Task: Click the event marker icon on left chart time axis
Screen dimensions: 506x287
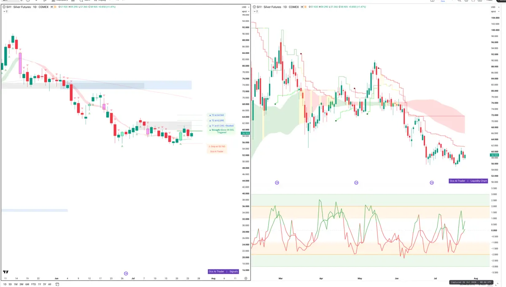Action: [126, 274]
